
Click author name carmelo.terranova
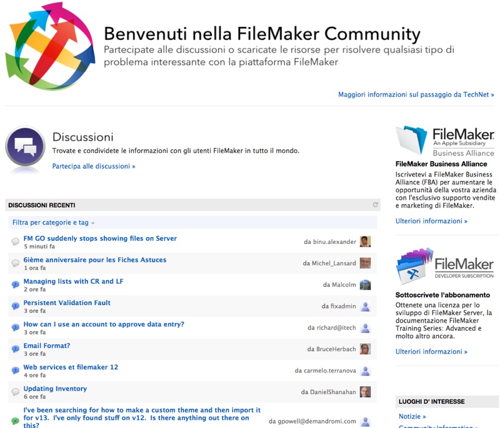[x=330, y=371]
